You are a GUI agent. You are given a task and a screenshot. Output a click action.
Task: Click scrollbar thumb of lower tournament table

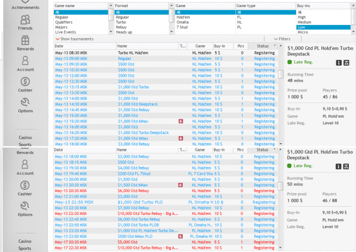click(x=281, y=186)
